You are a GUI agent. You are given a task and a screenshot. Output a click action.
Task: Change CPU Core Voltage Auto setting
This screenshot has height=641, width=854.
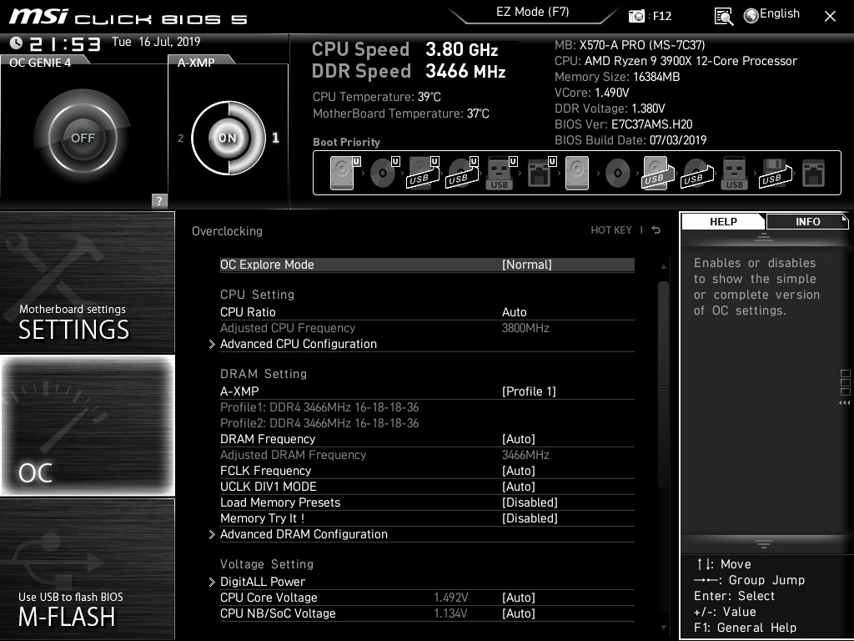(519, 598)
